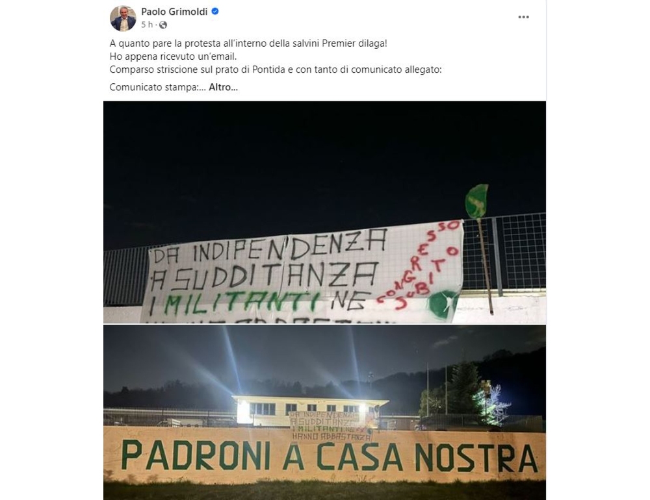Open the three-dots post options menu
The height and width of the screenshot is (500, 650).
pos(523,17)
